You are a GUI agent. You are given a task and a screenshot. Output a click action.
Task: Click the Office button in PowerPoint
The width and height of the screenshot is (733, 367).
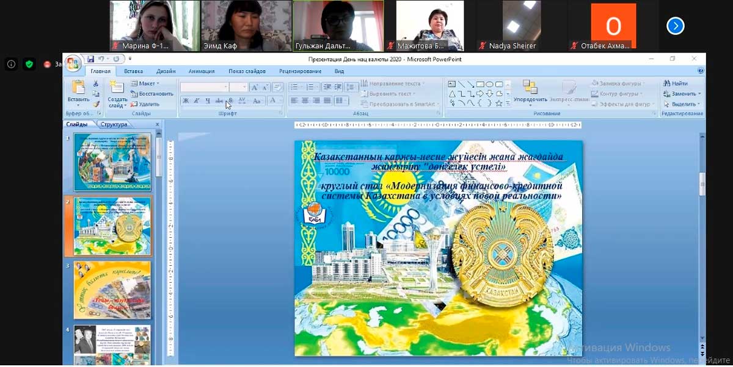[73, 63]
